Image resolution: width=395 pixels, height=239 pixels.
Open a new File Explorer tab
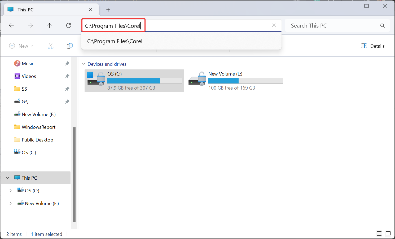coord(108,9)
